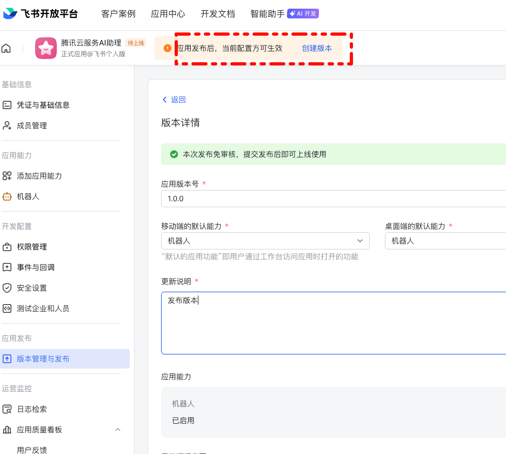This screenshot has height=454, width=506.
Task: Open 用户反馈 in the sidebar
Action: click(x=32, y=450)
